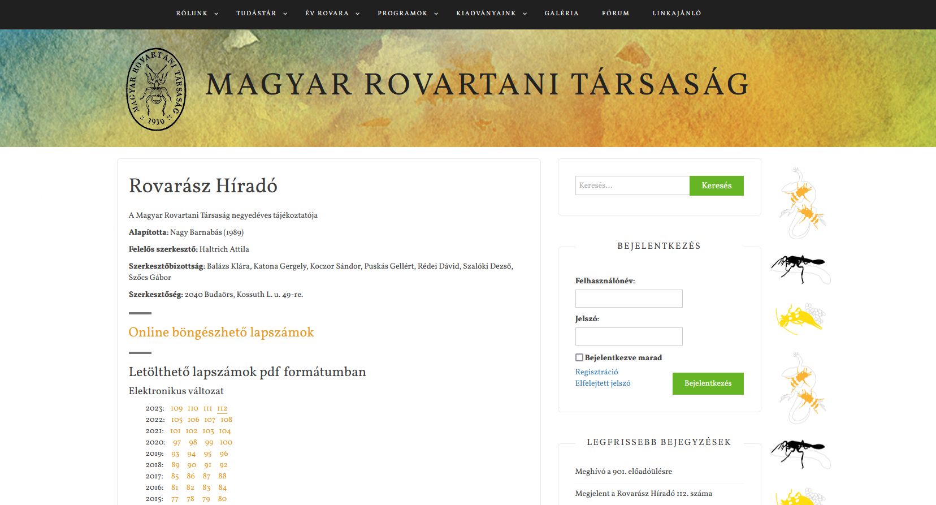Open the Kiadványaink menu item
This screenshot has width=936, height=505.
pos(486,13)
